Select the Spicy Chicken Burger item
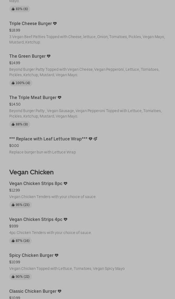Viewport: 175px width, 299px height. click(x=31, y=255)
